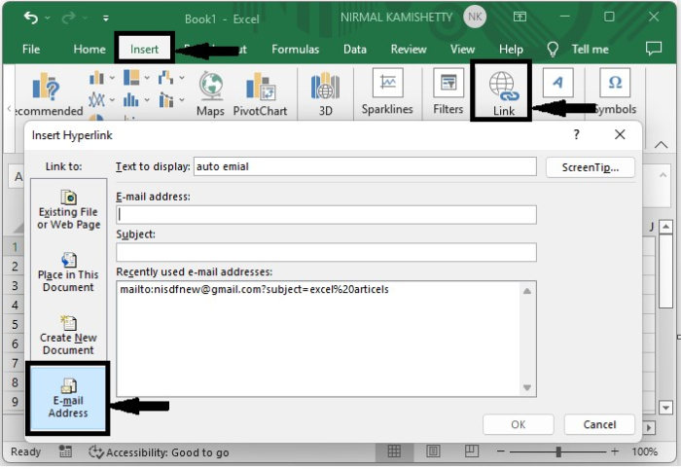Open the Symbols omega icon
Viewport: 681px width, 469px height.
pyautogui.click(x=615, y=83)
